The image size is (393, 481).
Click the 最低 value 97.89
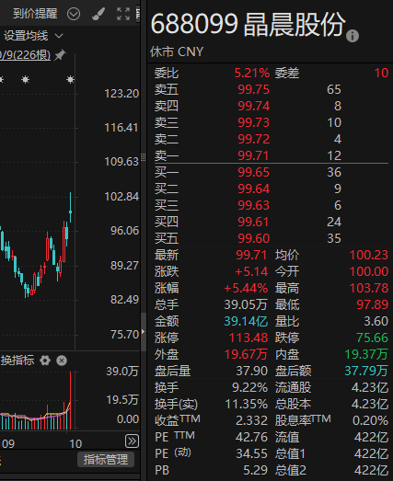click(372, 305)
